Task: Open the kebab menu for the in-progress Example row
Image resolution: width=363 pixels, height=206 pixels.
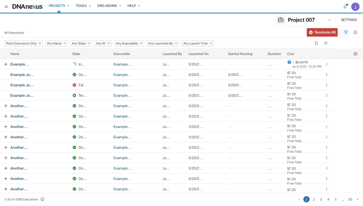Action: pos(327,64)
